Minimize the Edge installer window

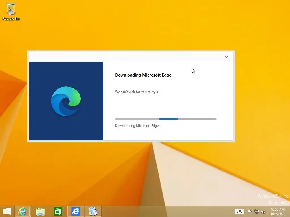tap(215, 57)
